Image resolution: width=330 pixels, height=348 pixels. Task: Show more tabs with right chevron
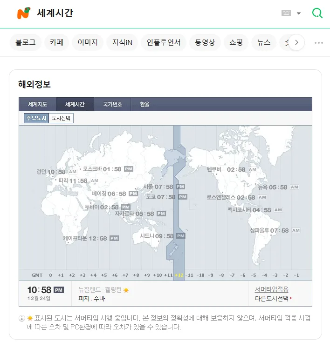296,42
